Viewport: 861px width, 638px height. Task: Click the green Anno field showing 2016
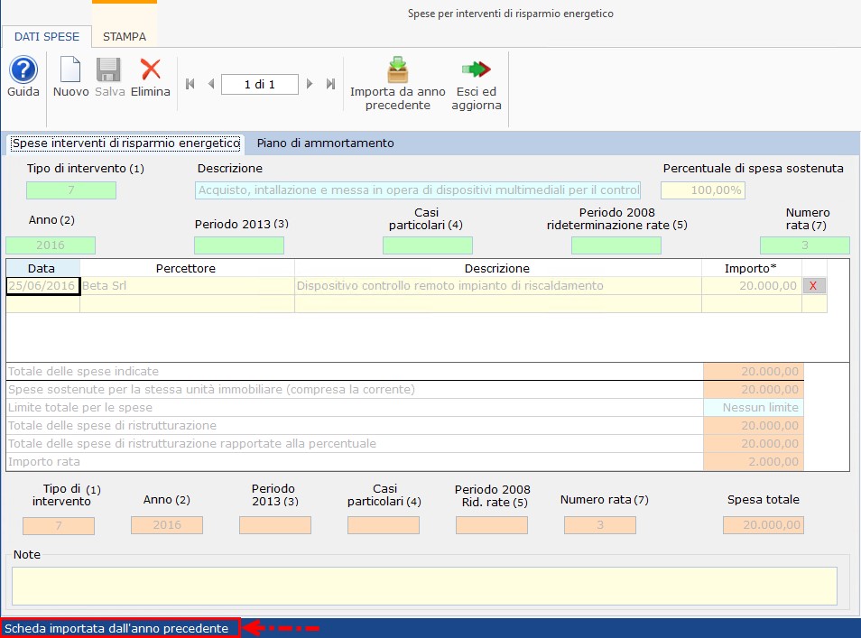[51, 245]
